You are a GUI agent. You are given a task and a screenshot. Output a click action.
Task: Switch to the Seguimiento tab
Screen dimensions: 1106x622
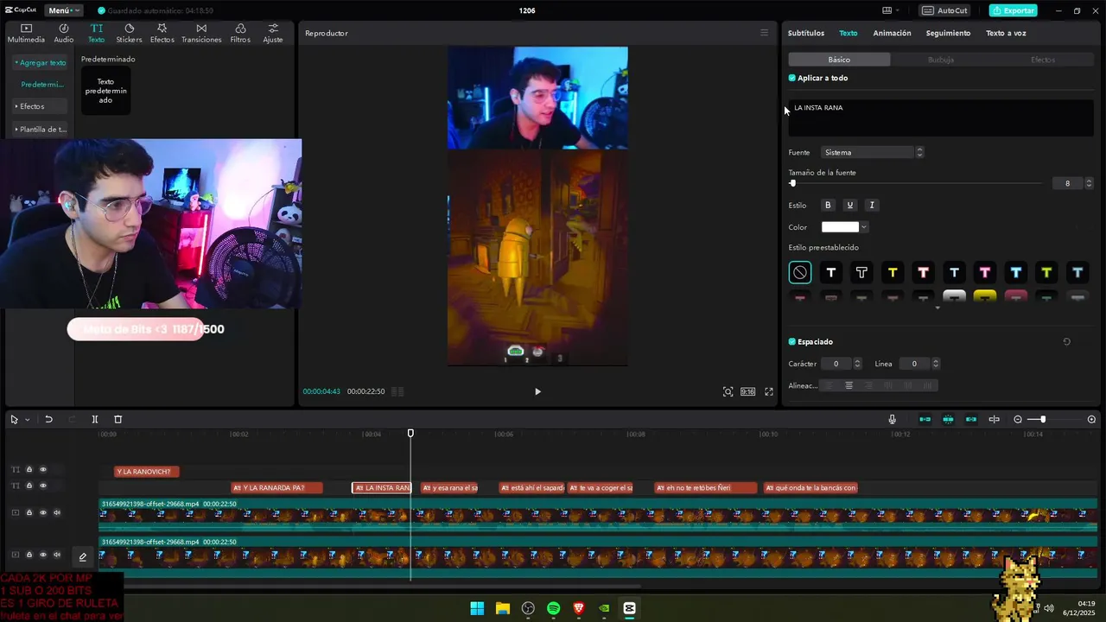point(948,33)
